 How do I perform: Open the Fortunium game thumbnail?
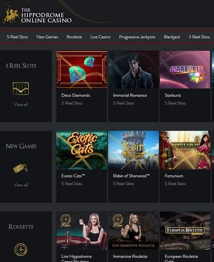(185, 150)
